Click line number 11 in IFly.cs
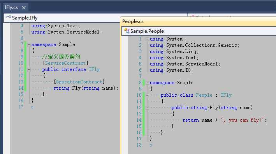The height and width of the screenshot is (154, 276). tap(21, 69)
